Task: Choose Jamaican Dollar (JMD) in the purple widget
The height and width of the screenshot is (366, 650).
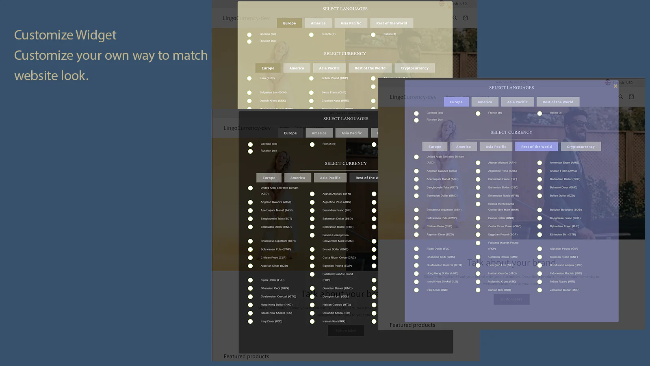Action: (540, 290)
